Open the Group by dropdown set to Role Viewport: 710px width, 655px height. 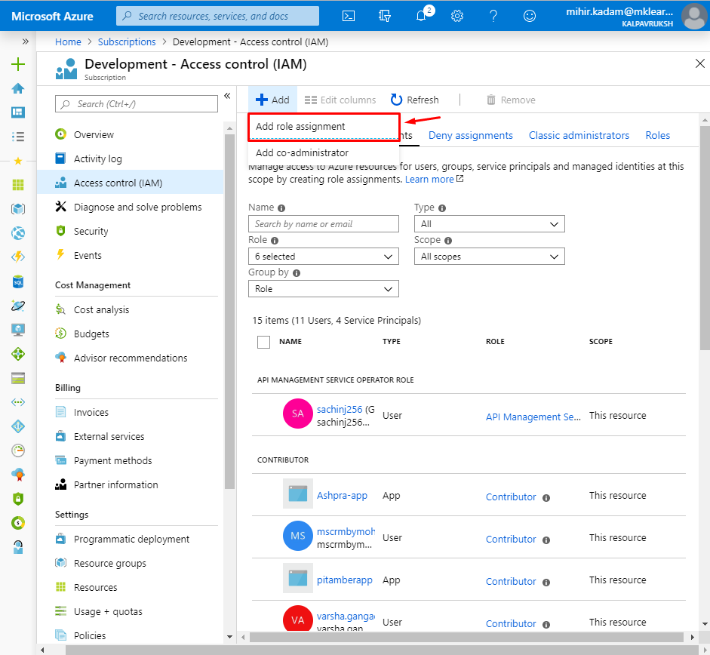pyautogui.click(x=323, y=289)
